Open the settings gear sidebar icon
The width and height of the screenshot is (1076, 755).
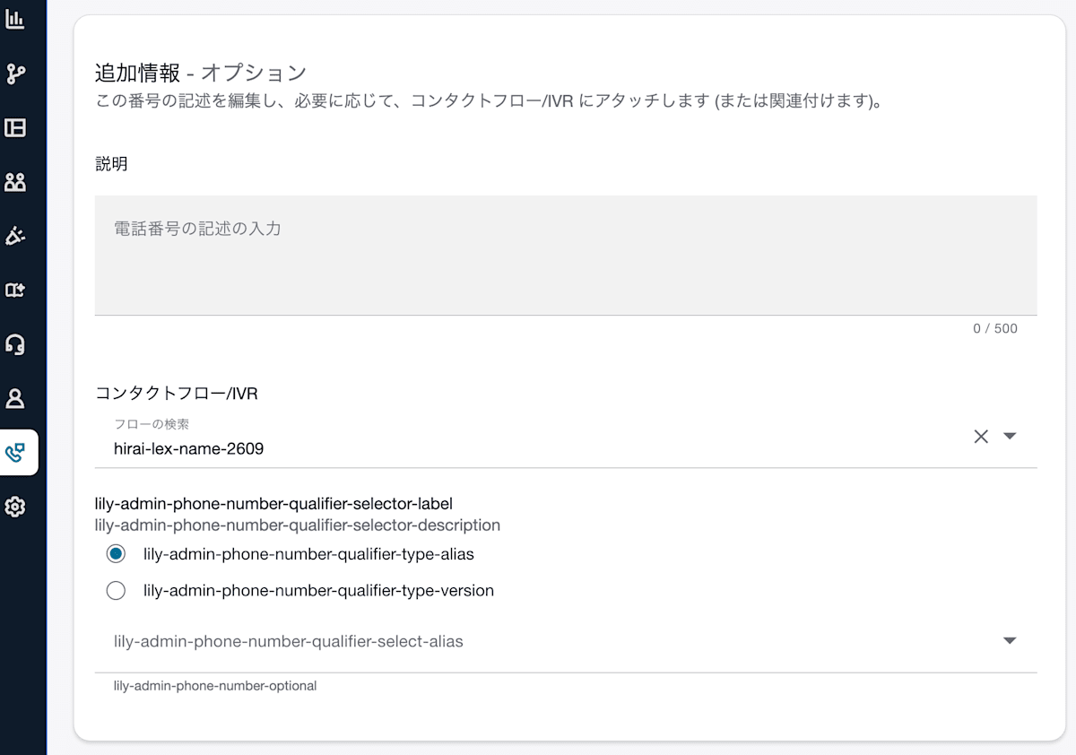tap(14, 507)
